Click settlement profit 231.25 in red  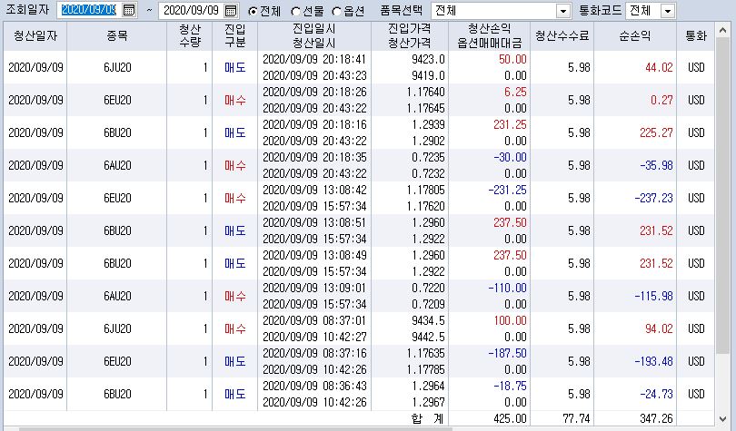[510, 125]
